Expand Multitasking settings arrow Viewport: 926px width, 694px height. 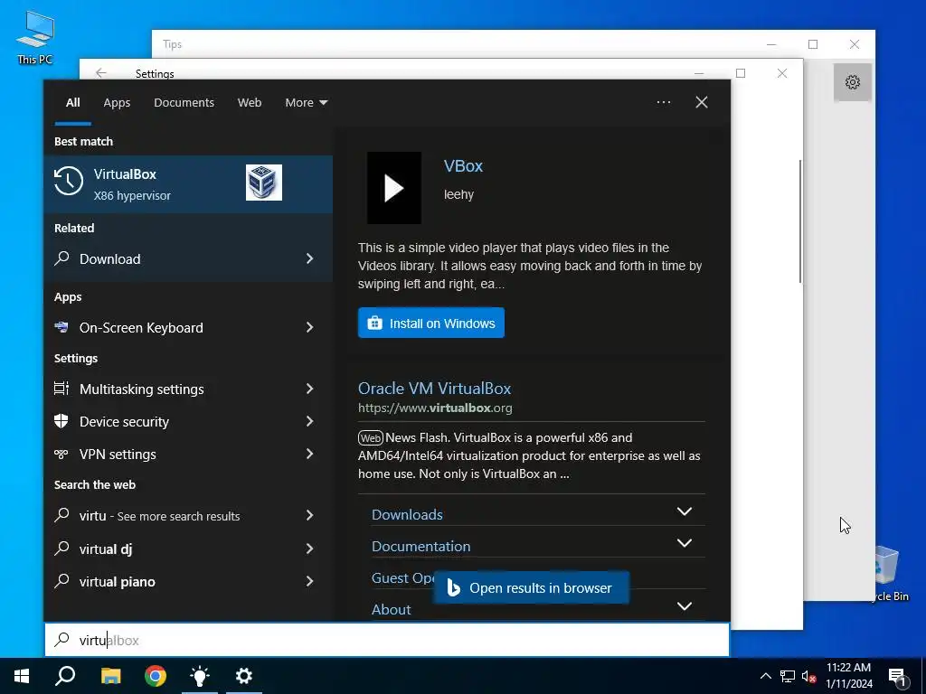click(309, 389)
